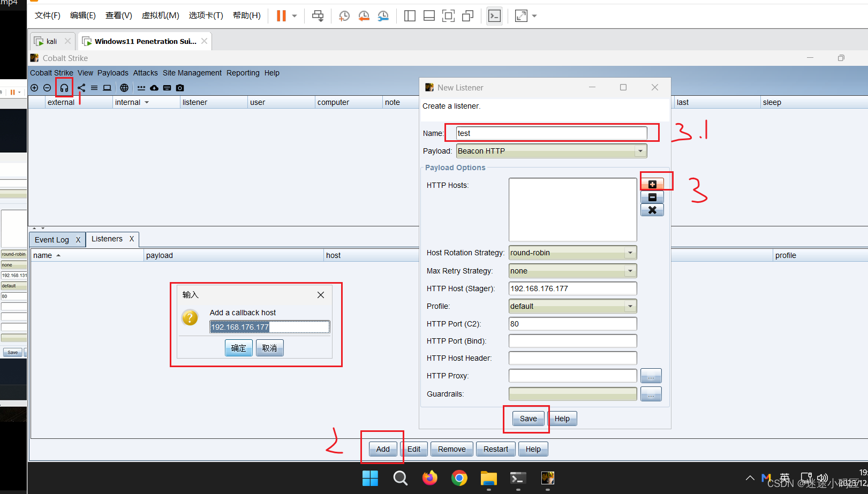This screenshot has width=868, height=494.
Task: Click Help in New Listener dialog
Action: 562,419
